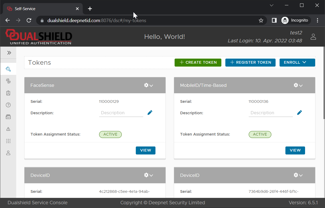
Task: Click the Register Token button
Action: (x=250, y=62)
